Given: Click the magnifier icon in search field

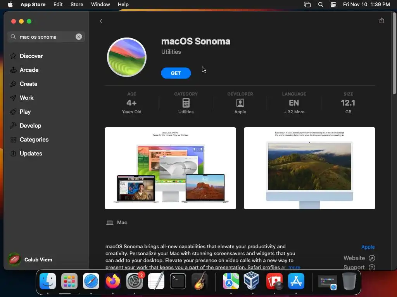Looking at the screenshot, I should click(13, 37).
